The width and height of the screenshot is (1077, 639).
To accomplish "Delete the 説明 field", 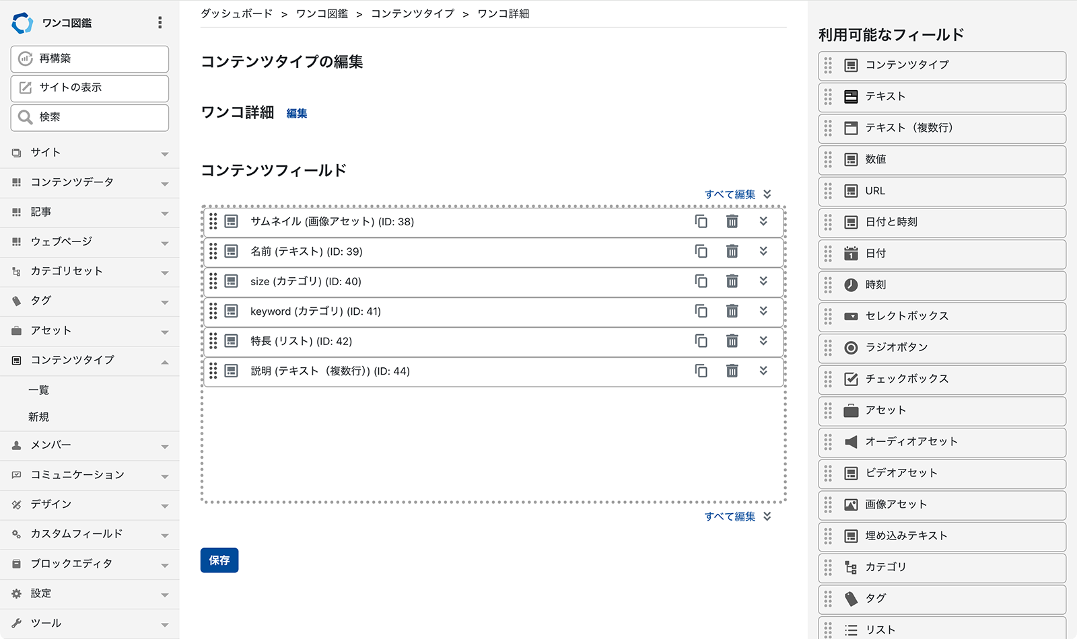I will (732, 371).
